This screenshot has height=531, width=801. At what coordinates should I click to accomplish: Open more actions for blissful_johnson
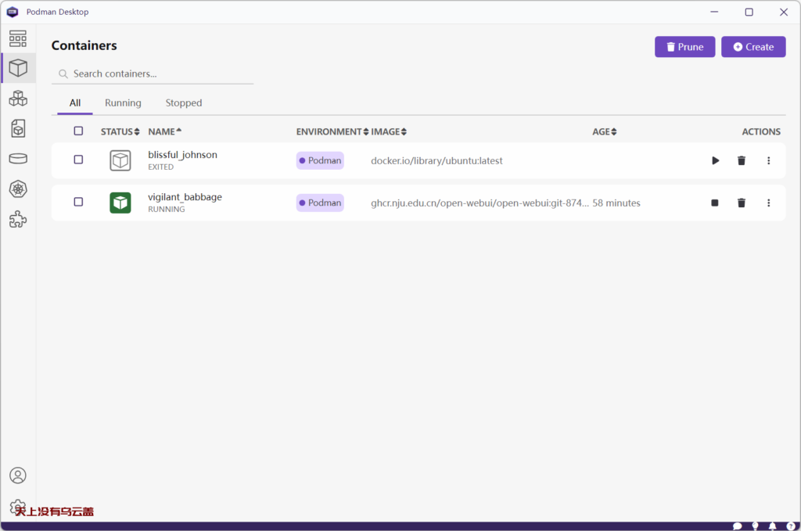pyautogui.click(x=768, y=160)
